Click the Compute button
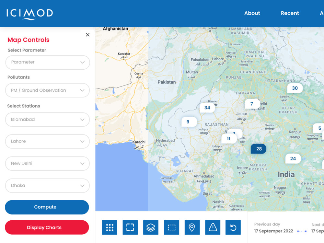 [47, 207]
